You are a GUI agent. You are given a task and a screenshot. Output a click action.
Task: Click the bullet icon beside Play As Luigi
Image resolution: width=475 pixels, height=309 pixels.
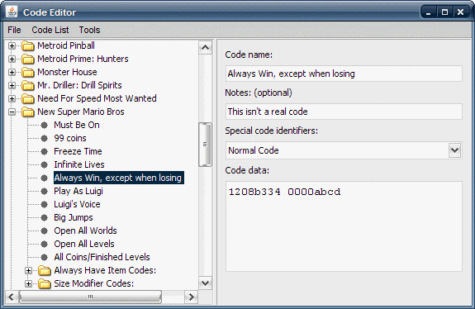click(x=45, y=191)
